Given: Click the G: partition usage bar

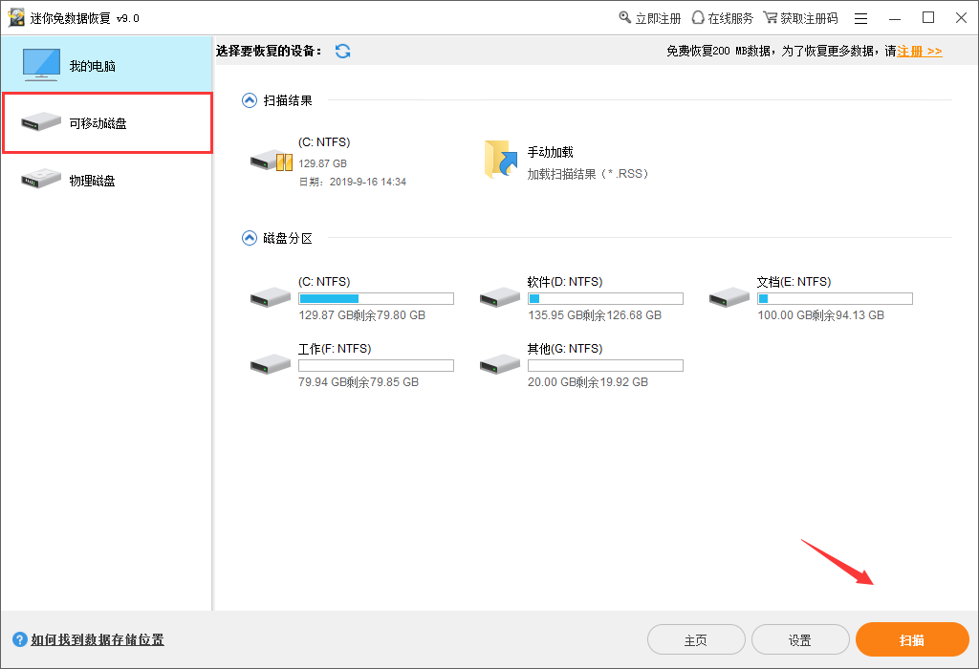Looking at the screenshot, I should (x=605, y=366).
